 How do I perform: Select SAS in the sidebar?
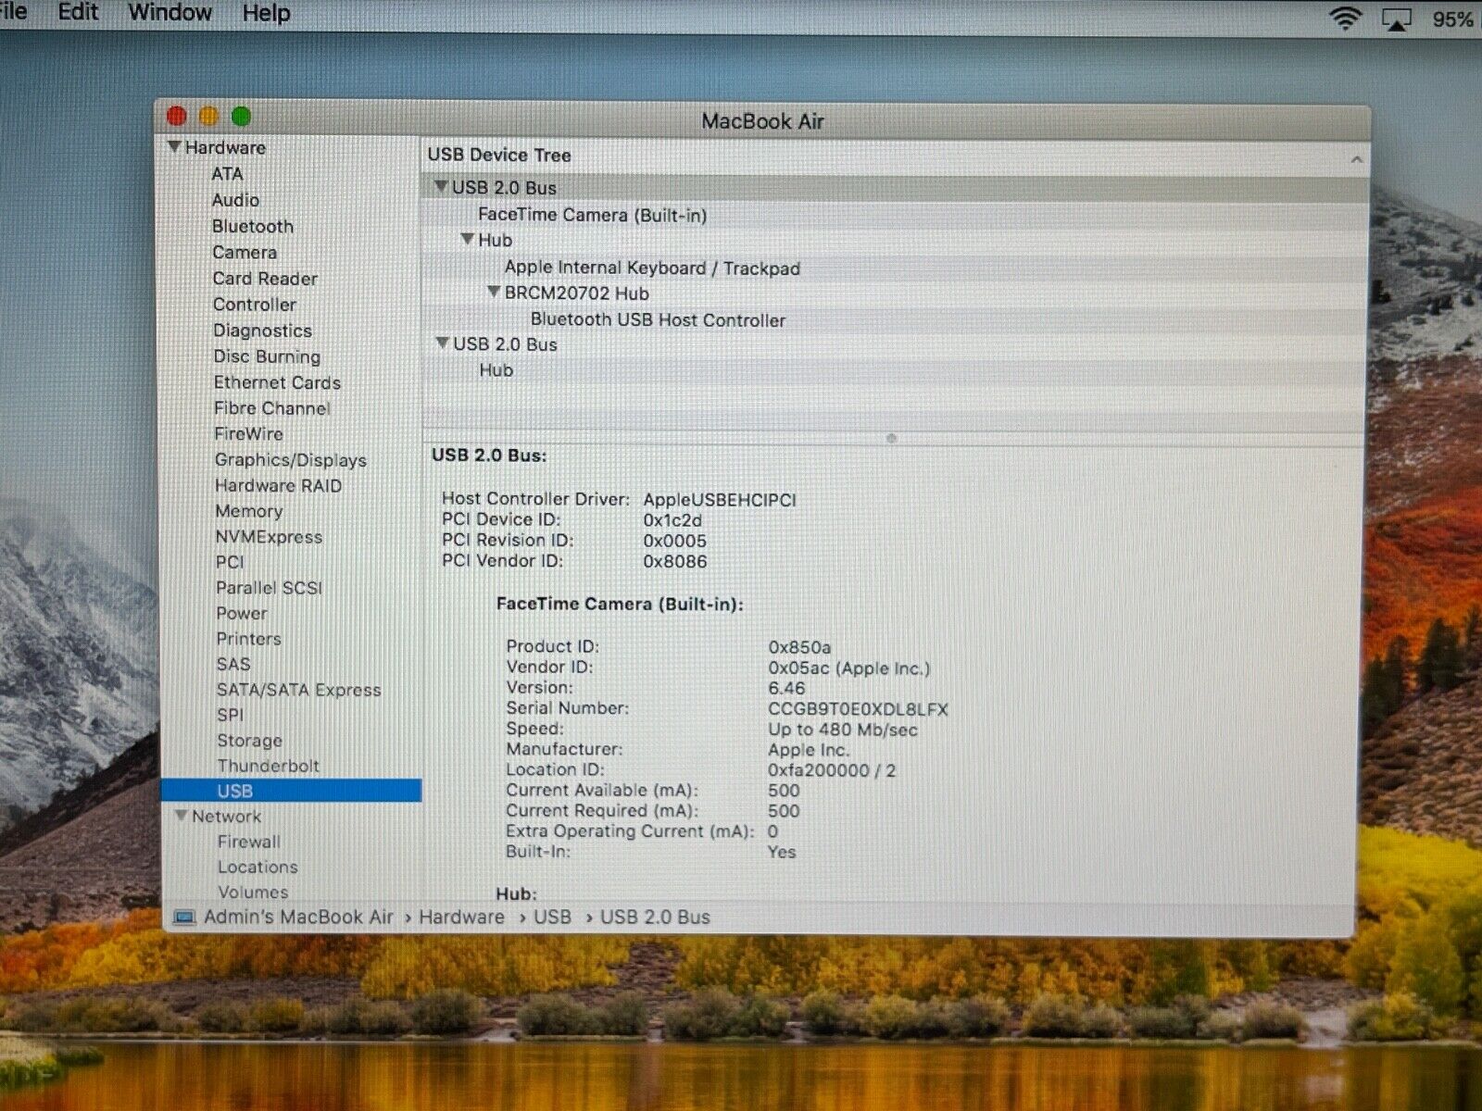233,664
